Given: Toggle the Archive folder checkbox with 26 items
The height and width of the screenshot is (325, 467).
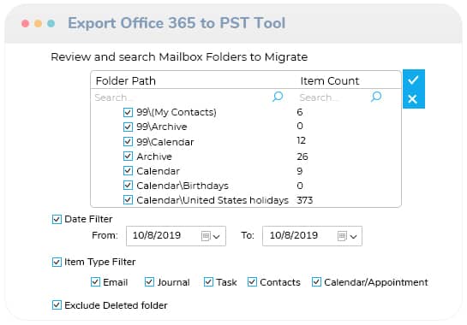Looking at the screenshot, I should 128,157.
